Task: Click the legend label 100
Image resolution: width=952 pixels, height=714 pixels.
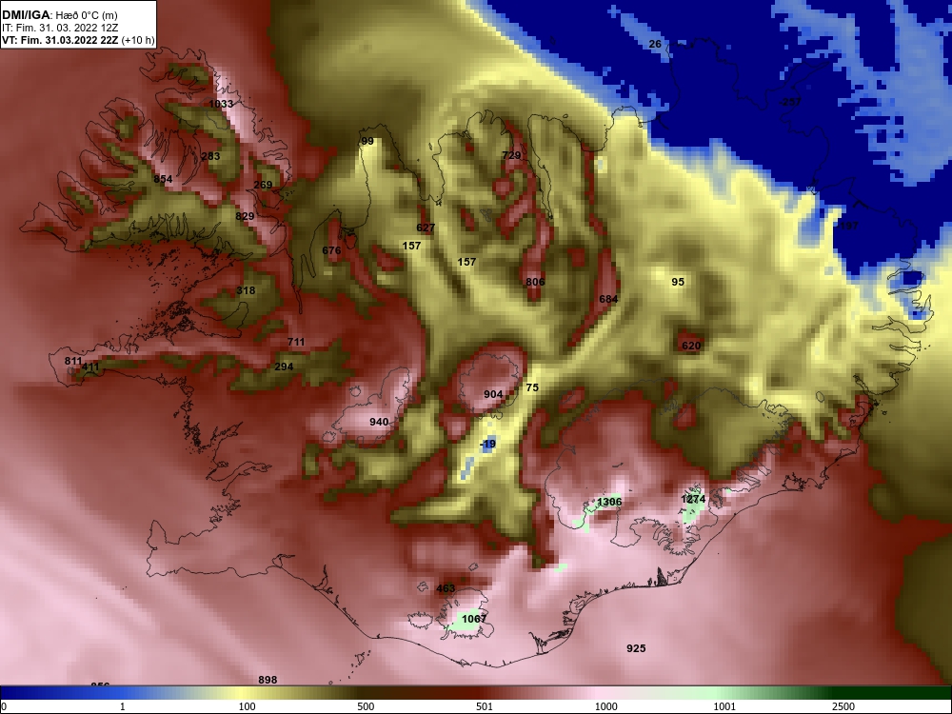Action: tap(247, 706)
